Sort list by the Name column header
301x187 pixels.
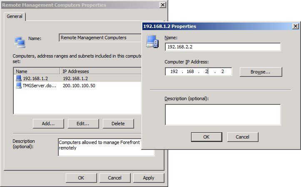coord(37,71)
